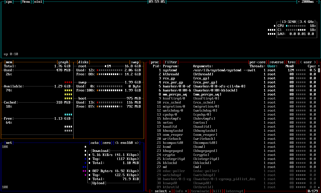Image resolution: width=321 pixels, height=193 pixels.
Task: Expand the Download stats via the b control
Action: (117, 143)
